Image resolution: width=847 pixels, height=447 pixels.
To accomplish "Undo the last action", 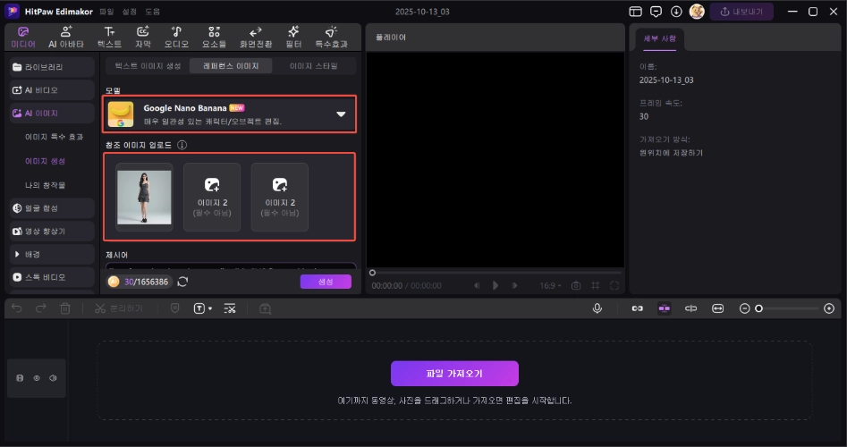I will pyautogui.click(x=17, y=308).
